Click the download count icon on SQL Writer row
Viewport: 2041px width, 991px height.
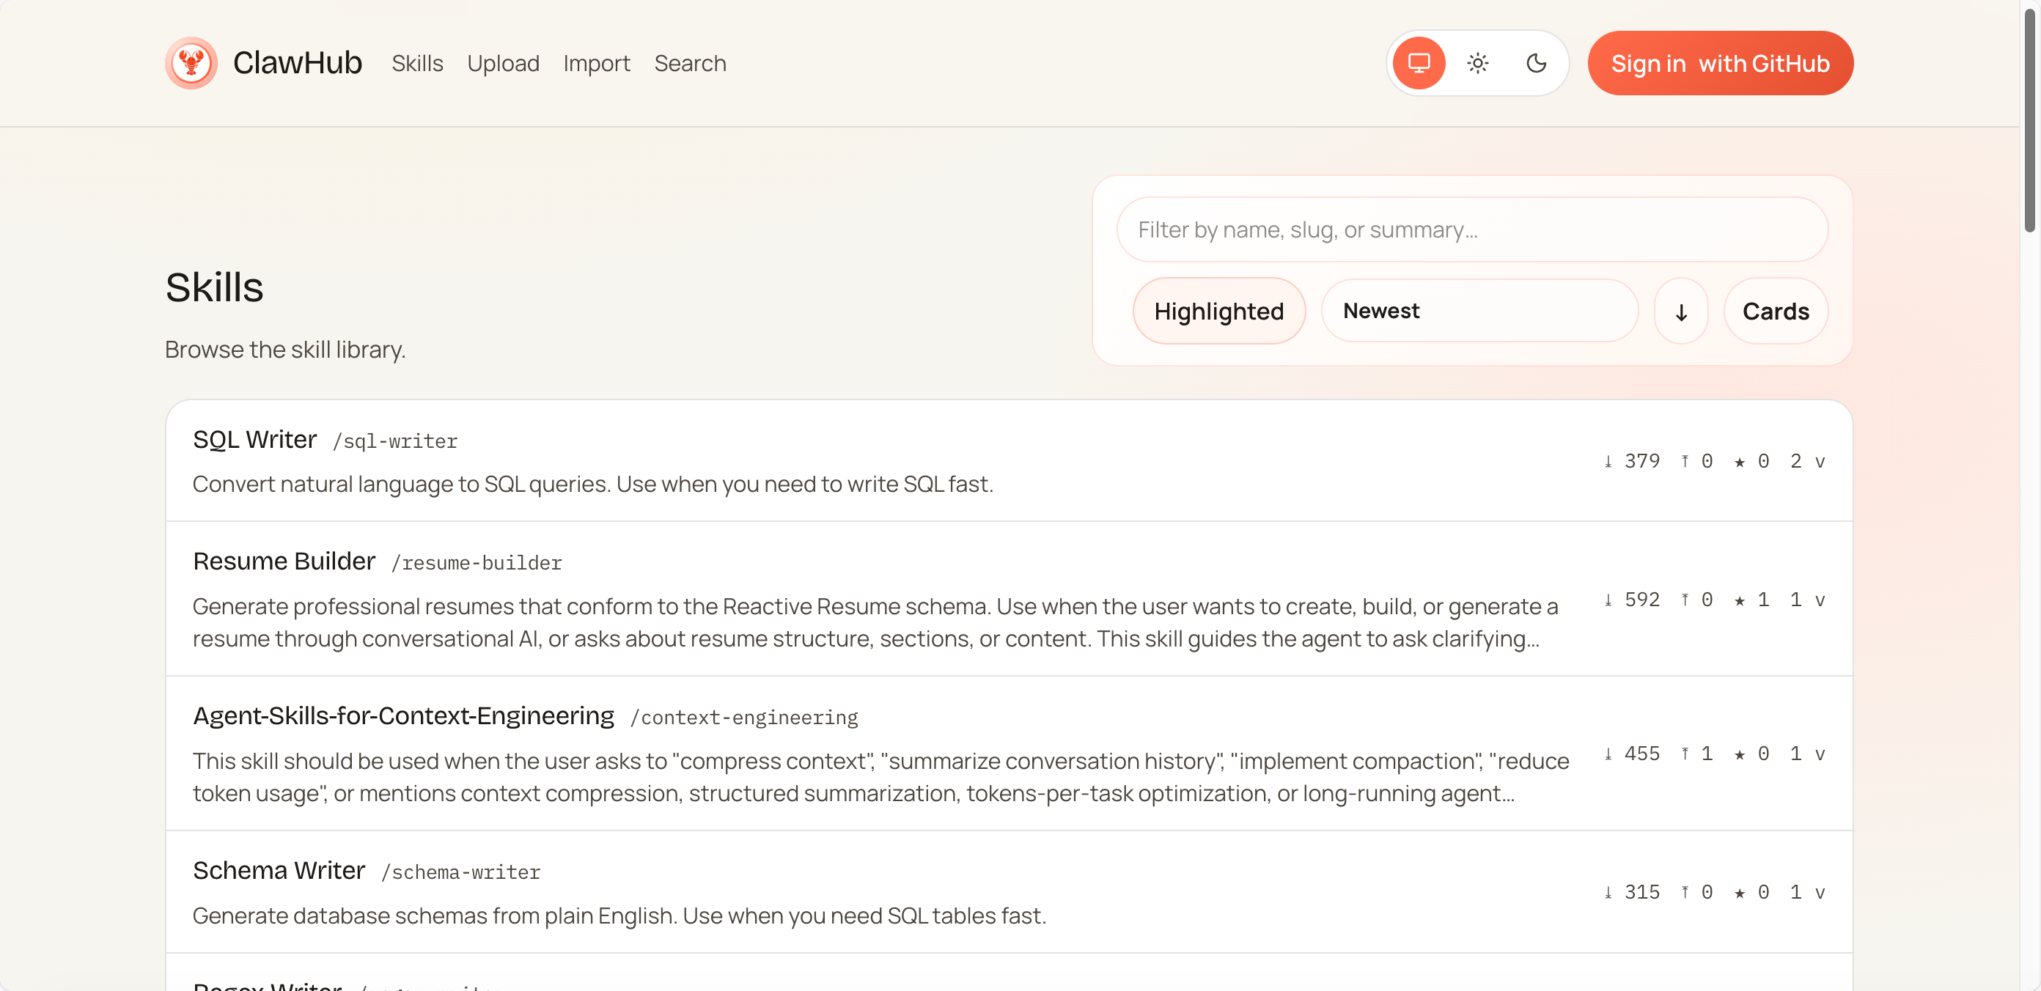click(x=1608, y=462)
